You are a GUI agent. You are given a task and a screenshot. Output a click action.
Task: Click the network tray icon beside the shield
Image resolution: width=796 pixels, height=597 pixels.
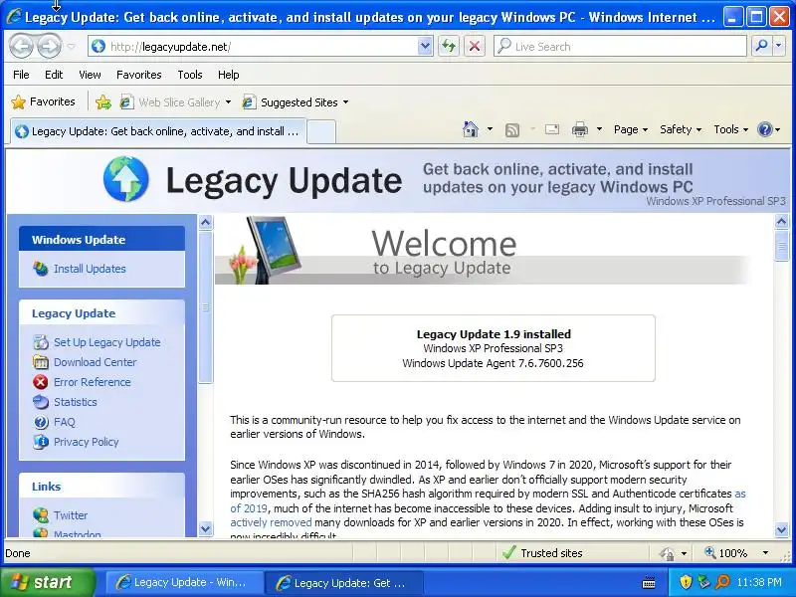pos(703,582)
